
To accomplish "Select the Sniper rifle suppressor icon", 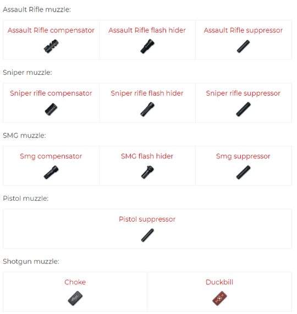I will click(243, 109).
